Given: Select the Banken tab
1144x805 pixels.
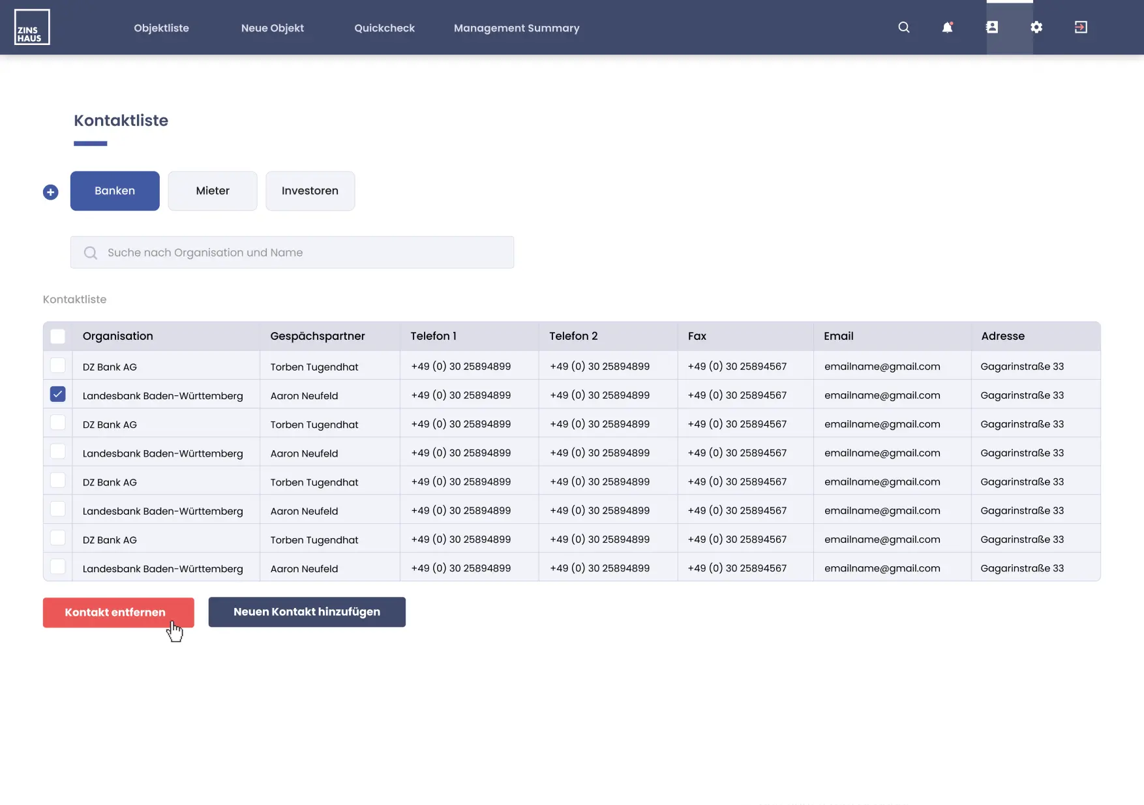Looking at the screenshot, I should (x=115, y=191).
